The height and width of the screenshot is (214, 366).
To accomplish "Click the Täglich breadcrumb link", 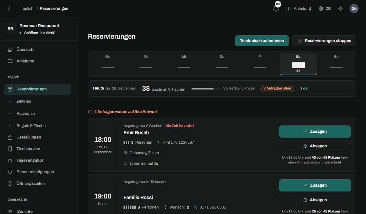I will [x=27, y=9].
